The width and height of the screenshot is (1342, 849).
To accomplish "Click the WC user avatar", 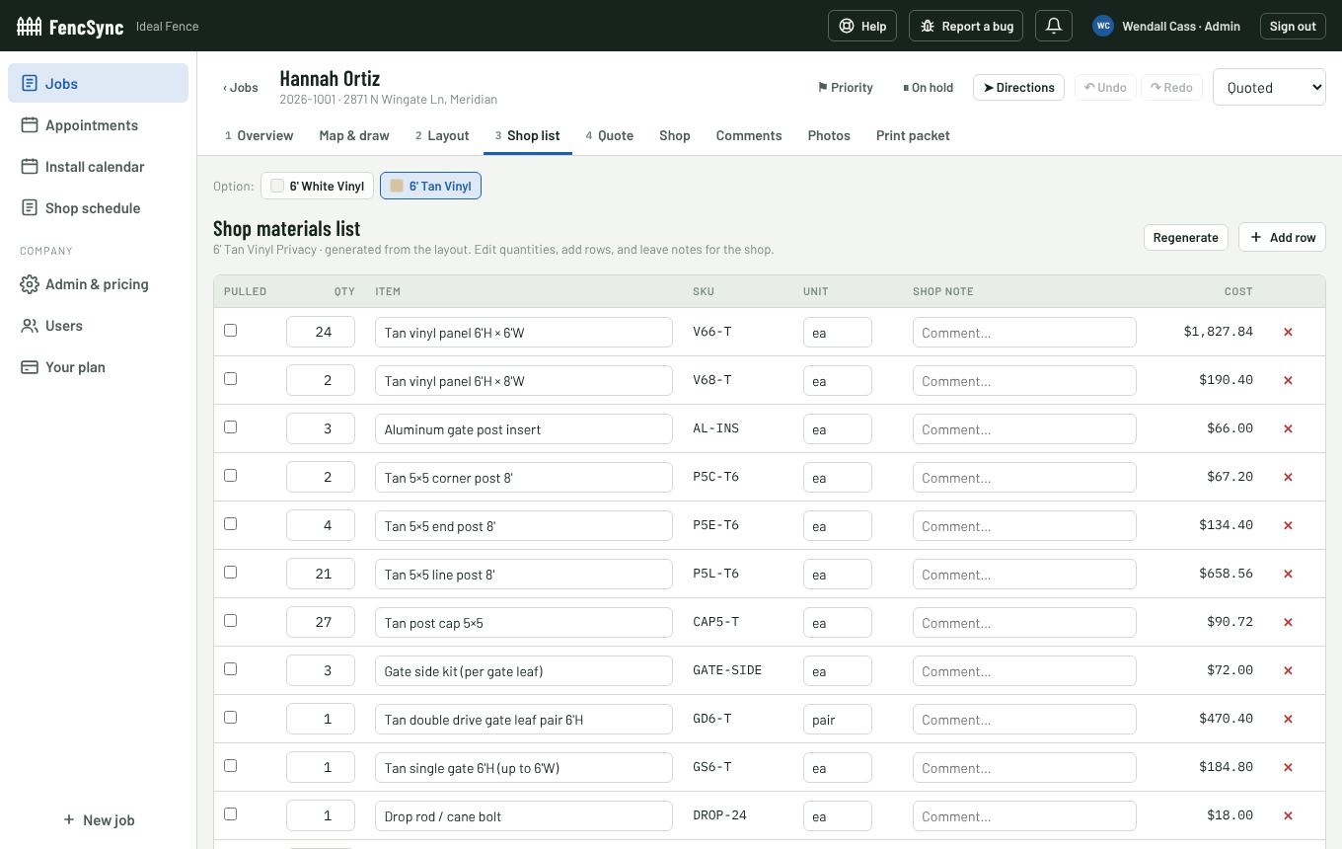I will tap(1103, 26).
